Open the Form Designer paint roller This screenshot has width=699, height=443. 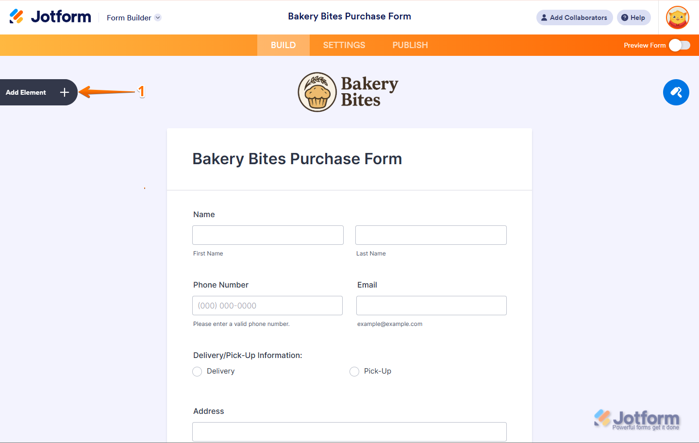coord(676,92)
